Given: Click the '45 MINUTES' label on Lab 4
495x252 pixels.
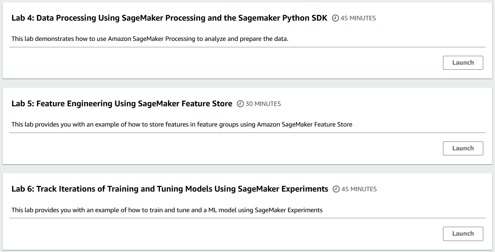Looking at the screenshot, I should 358,18.
